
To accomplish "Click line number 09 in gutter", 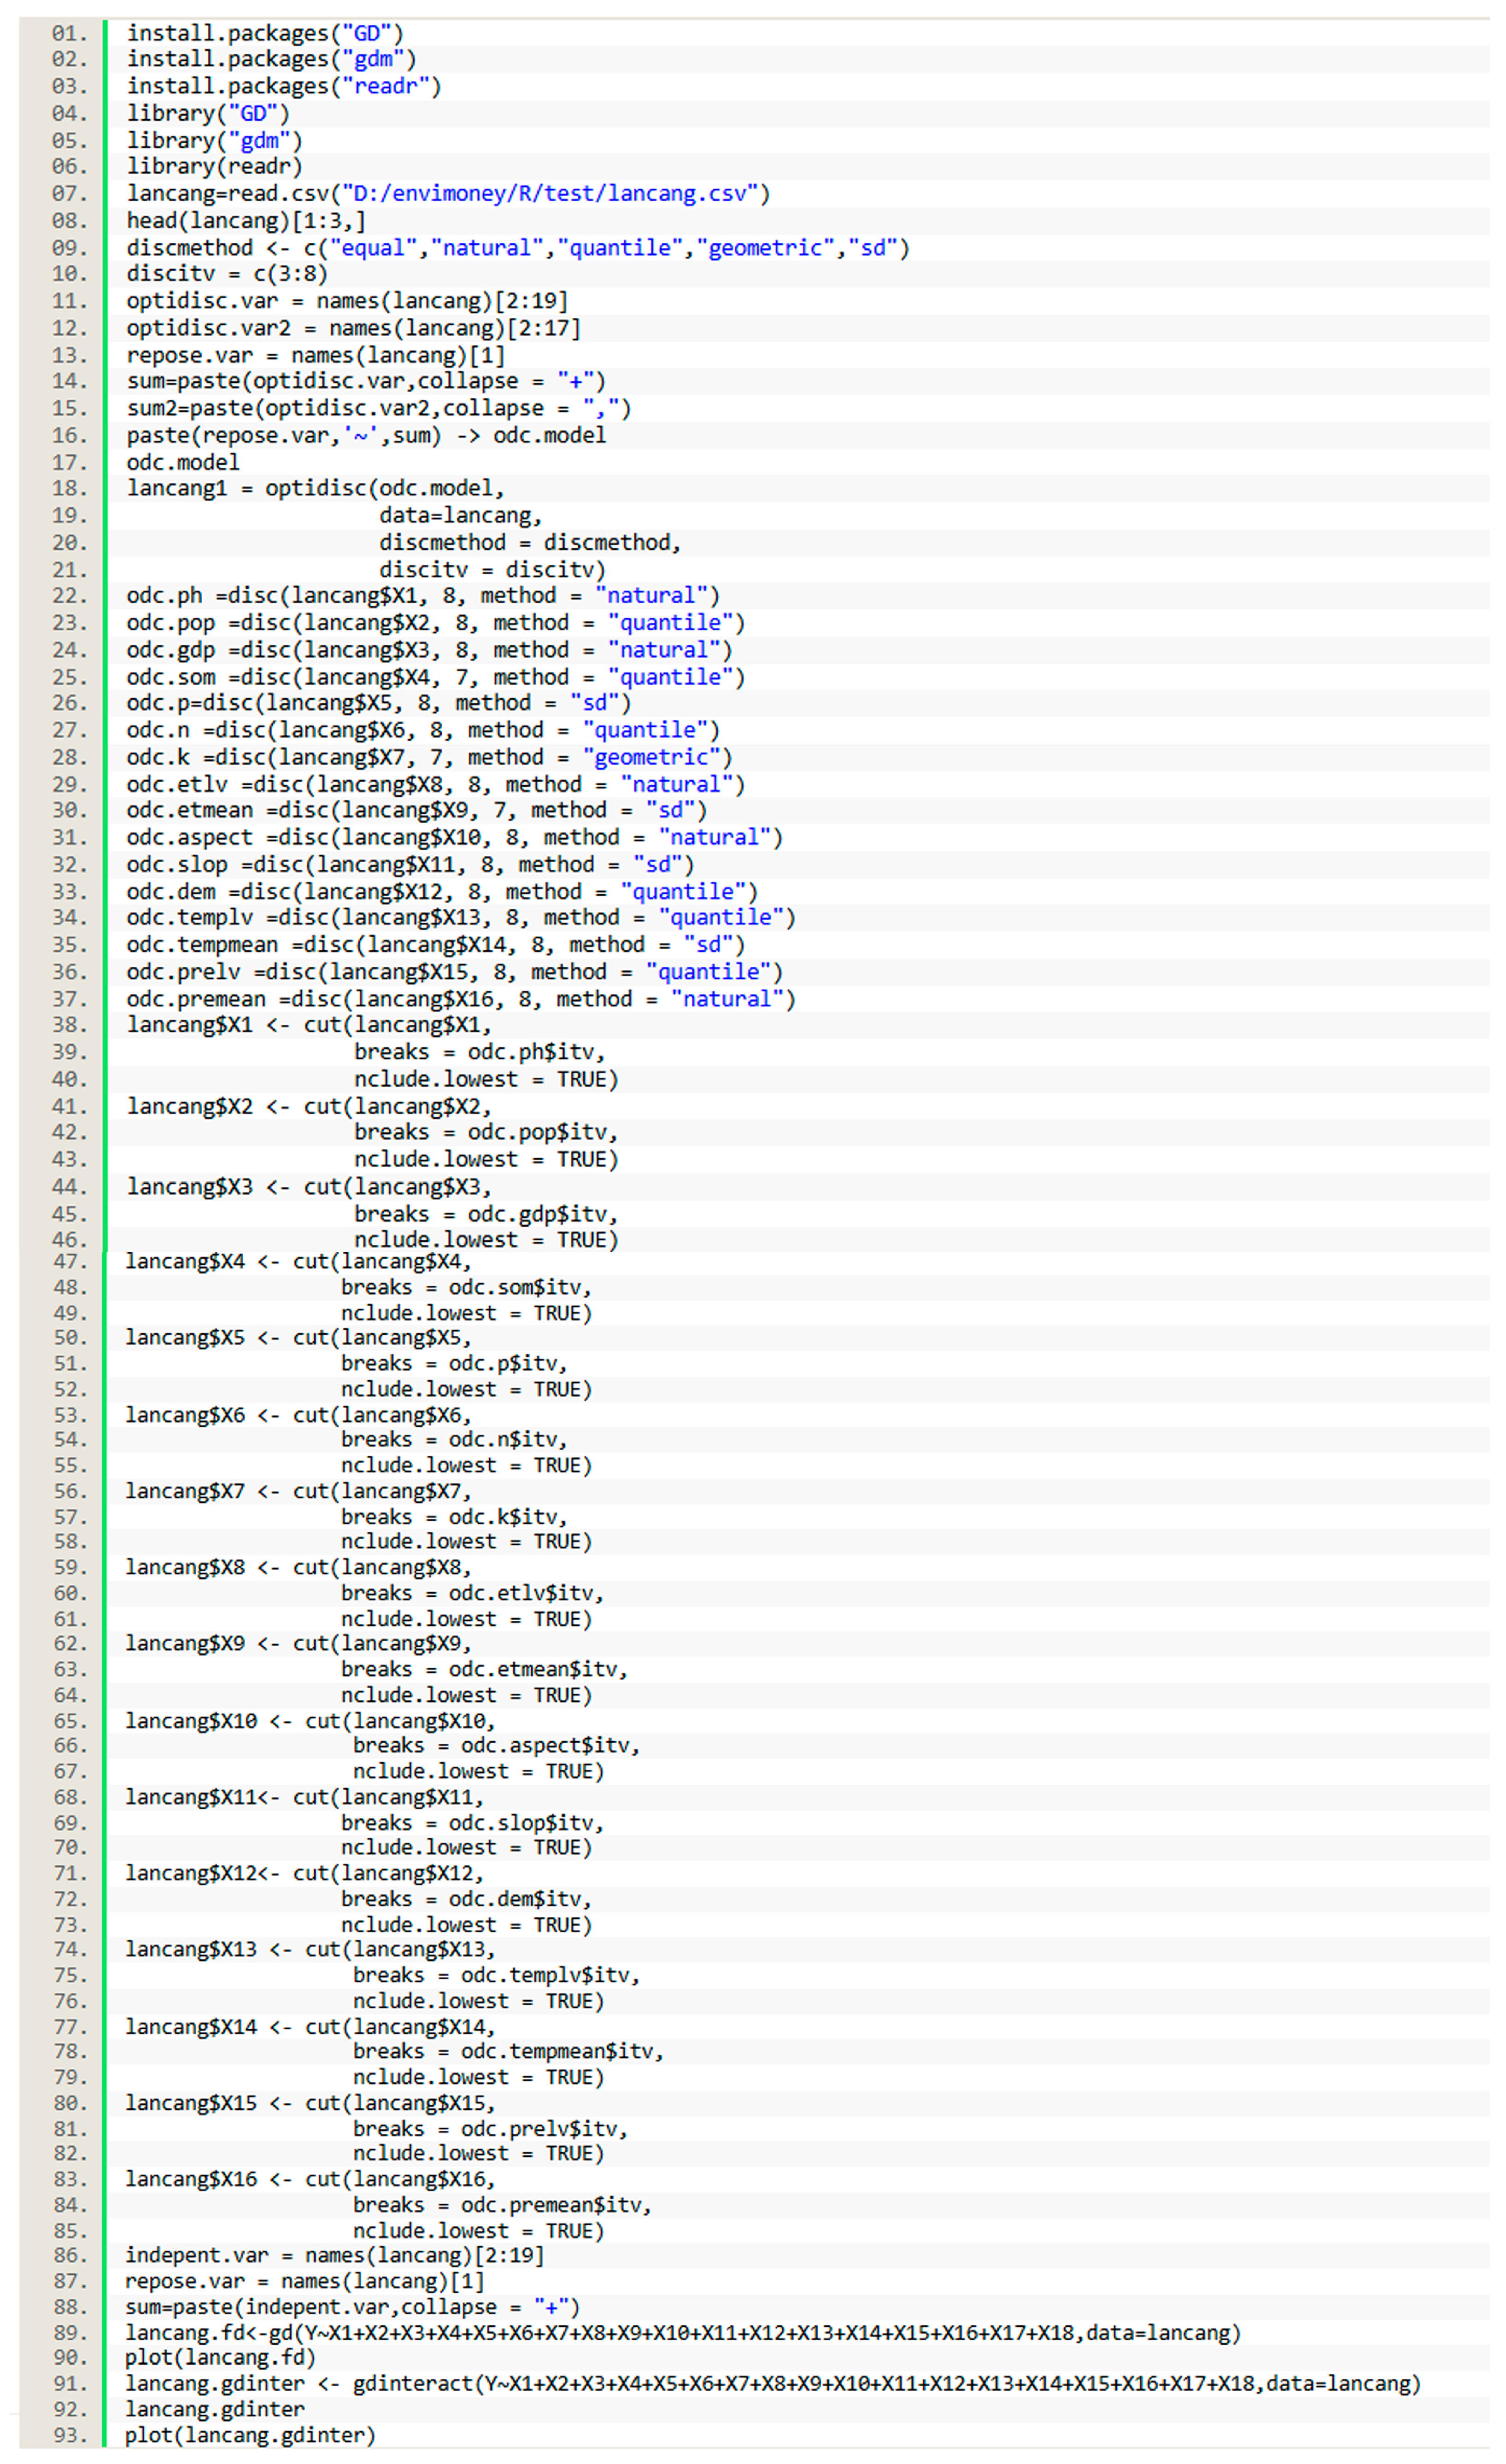I will (x=69, y=248).
